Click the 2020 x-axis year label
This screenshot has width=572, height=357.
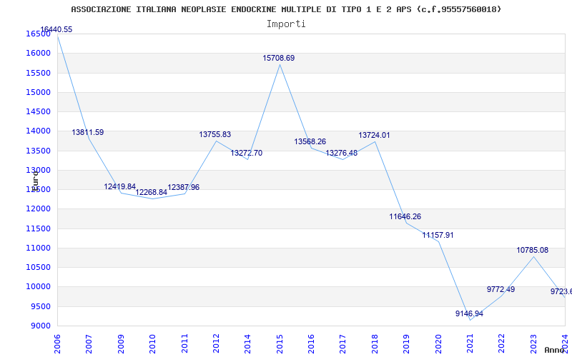(438, 343)
